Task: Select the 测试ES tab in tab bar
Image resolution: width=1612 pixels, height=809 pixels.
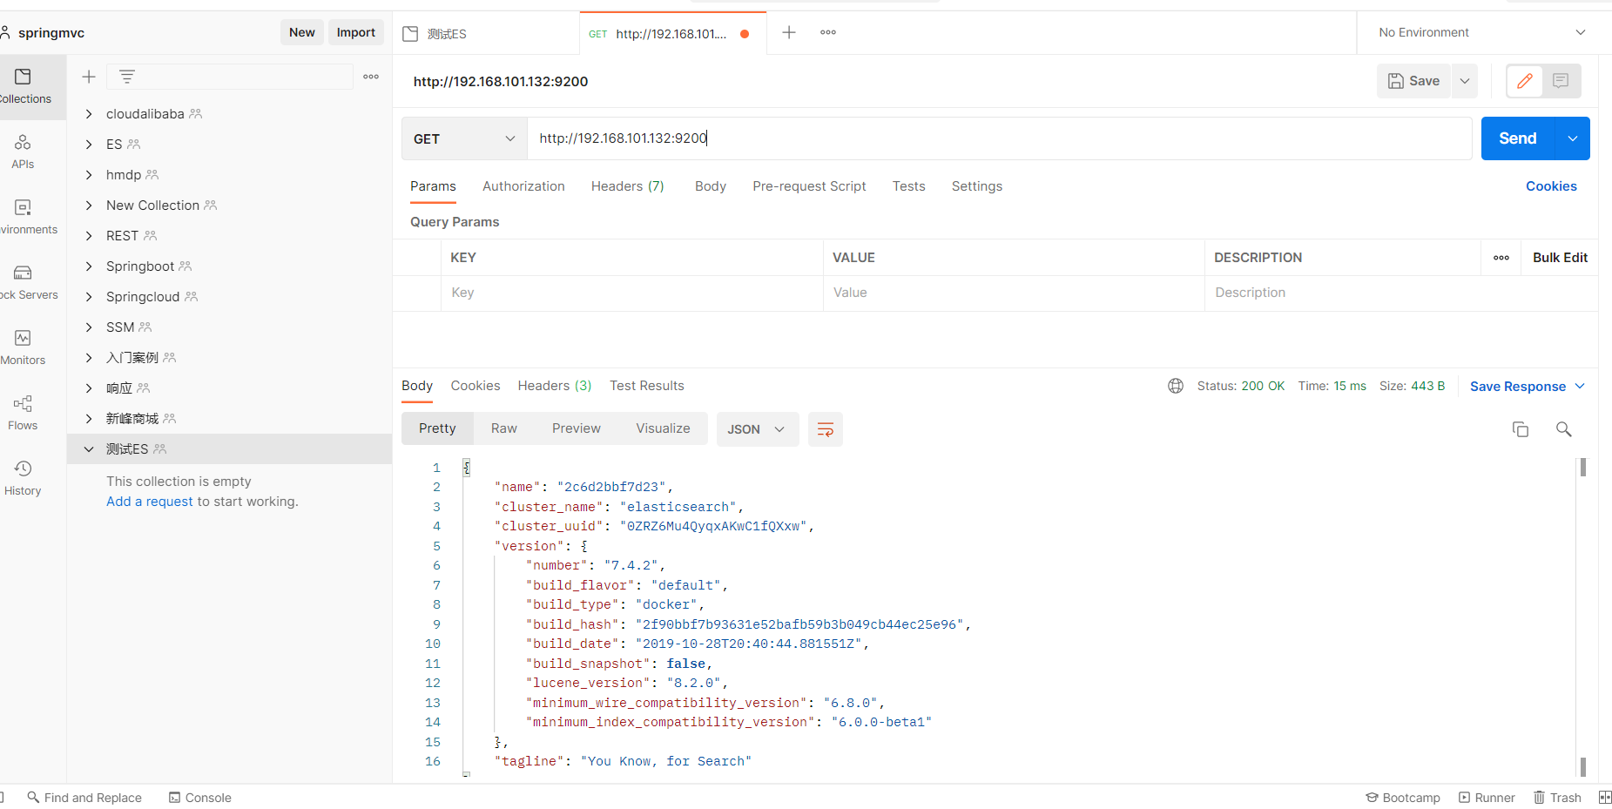Action: click(485, 33)
